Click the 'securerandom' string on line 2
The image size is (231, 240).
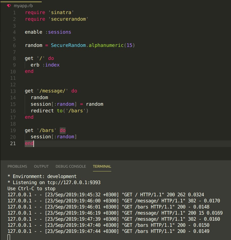click(68, 19)
